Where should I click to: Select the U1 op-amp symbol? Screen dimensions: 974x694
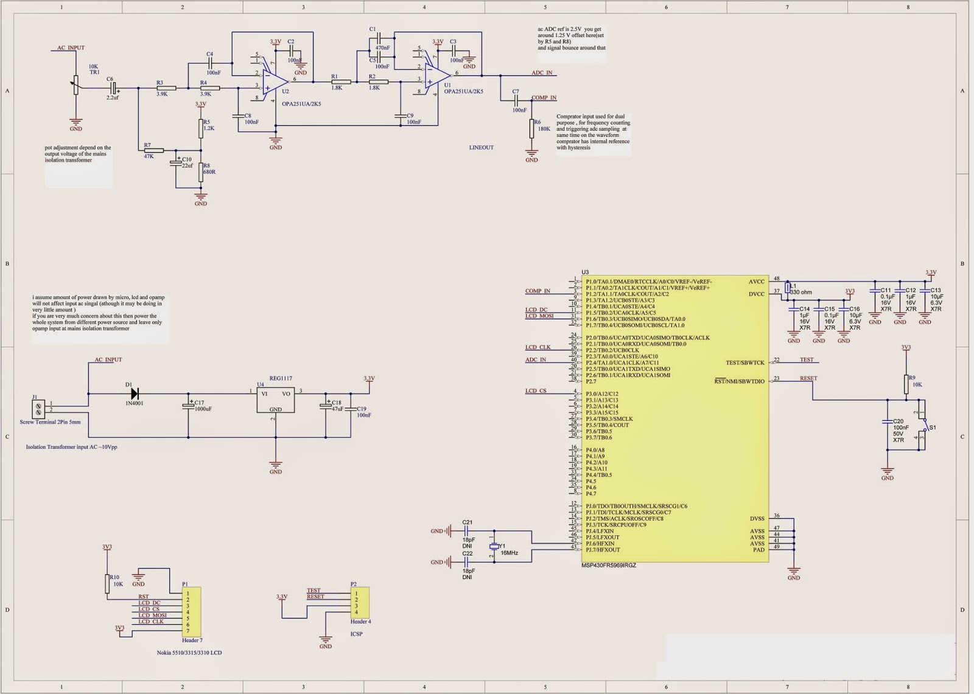(x=437, y=75)
